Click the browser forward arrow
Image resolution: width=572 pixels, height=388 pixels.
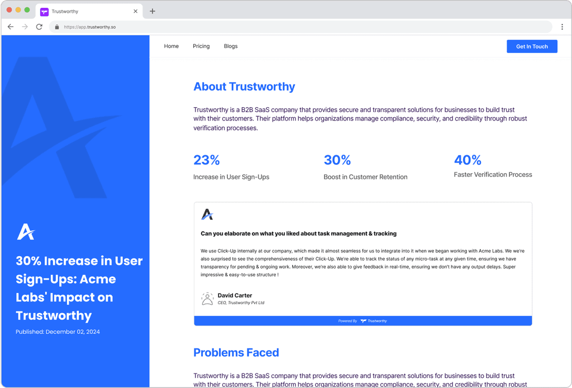click(x=25, y=27)
